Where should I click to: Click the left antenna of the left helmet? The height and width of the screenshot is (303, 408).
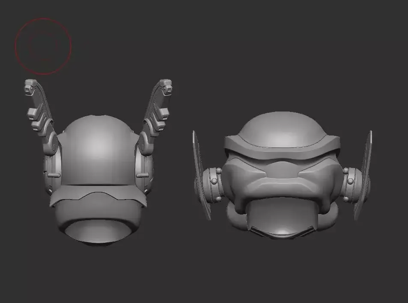coord(42,117)
